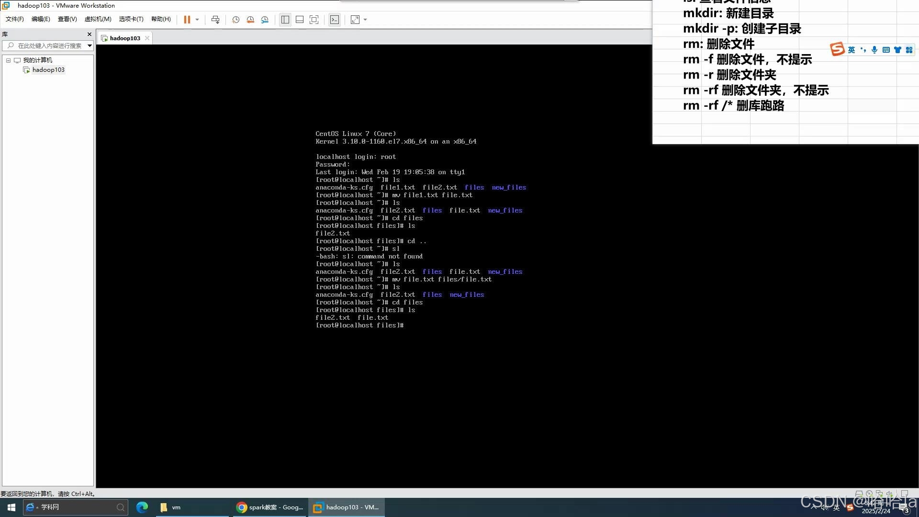Close the library panel
The height and width of the screenshot is (517, 919).
89,34
